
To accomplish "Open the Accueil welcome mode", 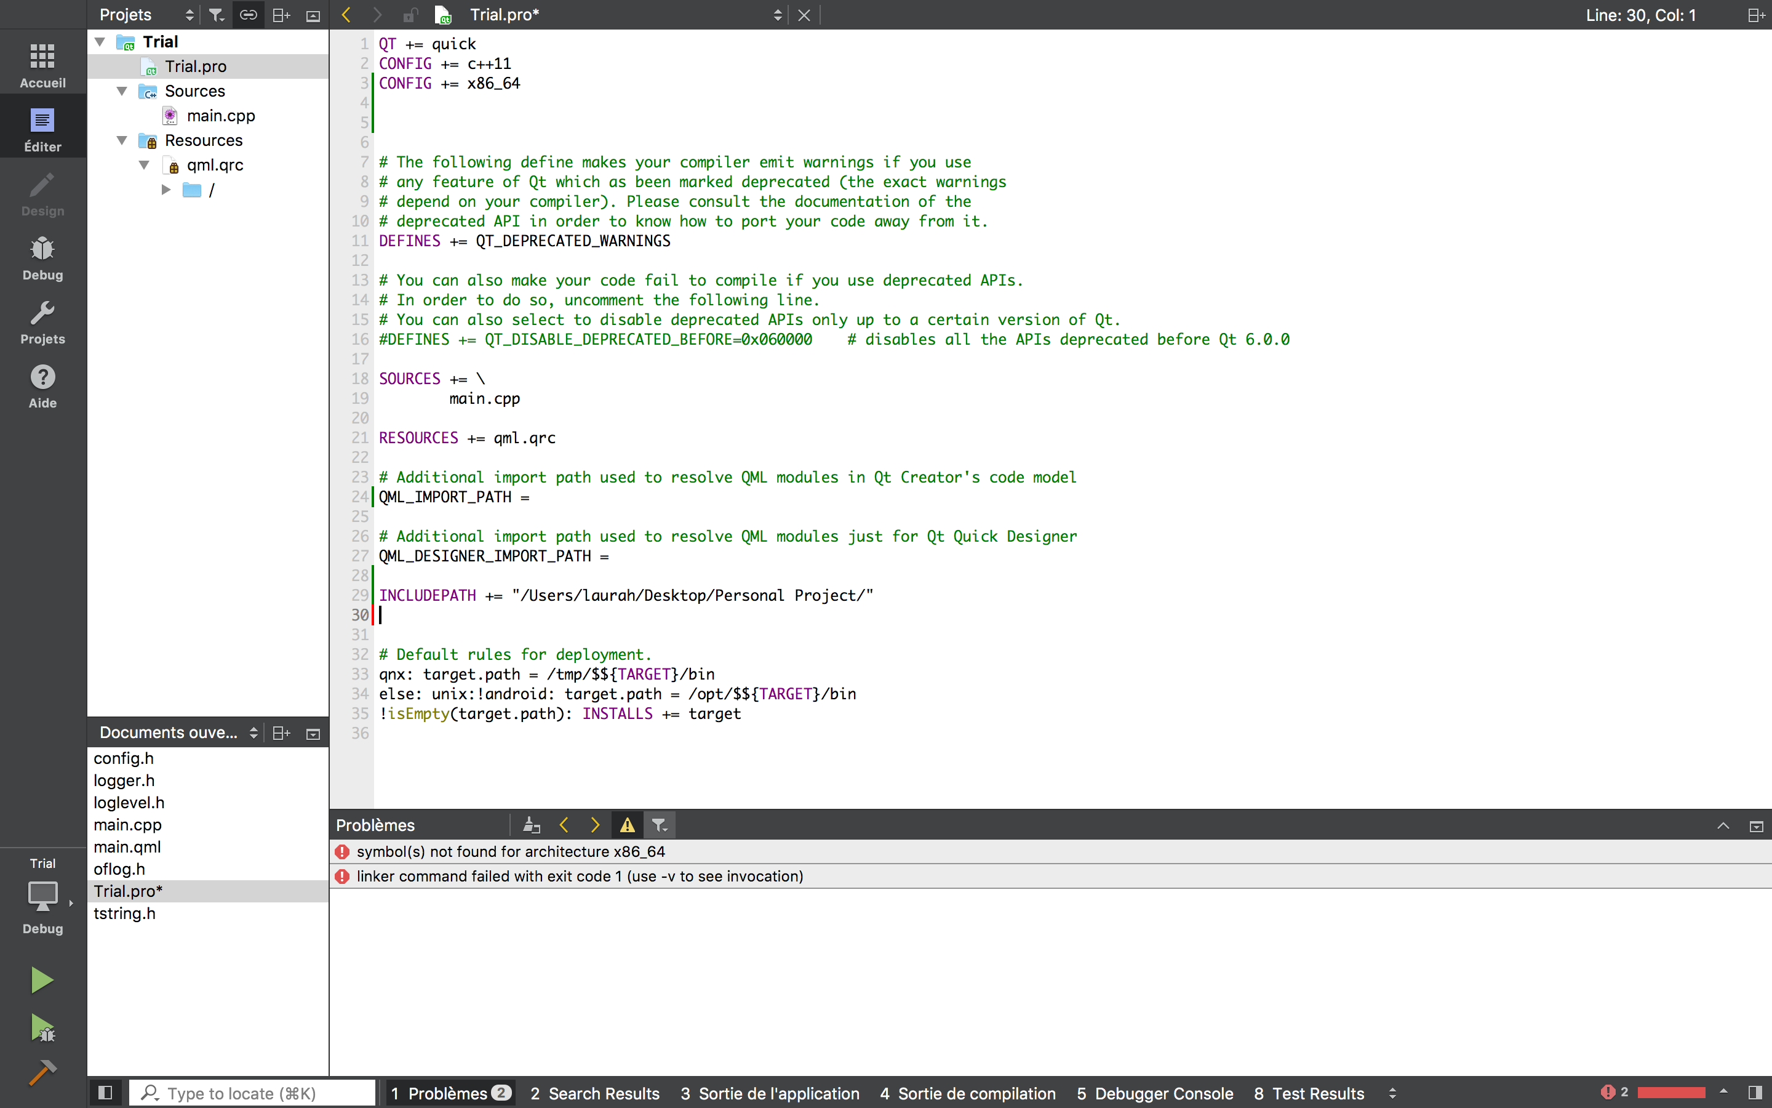I will (x=42, y=66).
